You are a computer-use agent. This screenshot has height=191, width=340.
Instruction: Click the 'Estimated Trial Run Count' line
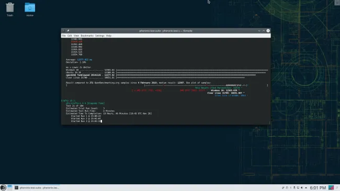pyautogui.click(x=85, y=108)
